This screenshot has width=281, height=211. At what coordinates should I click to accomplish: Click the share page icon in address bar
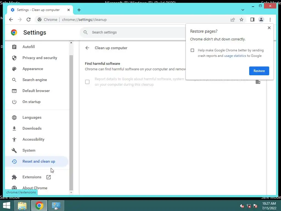(x=233, y=20)
